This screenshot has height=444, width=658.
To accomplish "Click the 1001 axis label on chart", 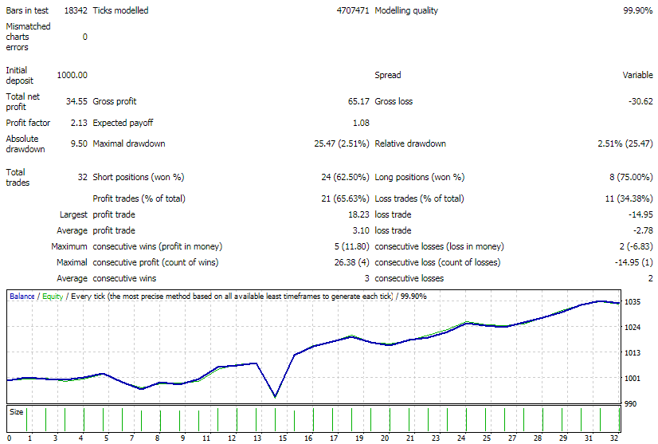I will pos(633,379).
